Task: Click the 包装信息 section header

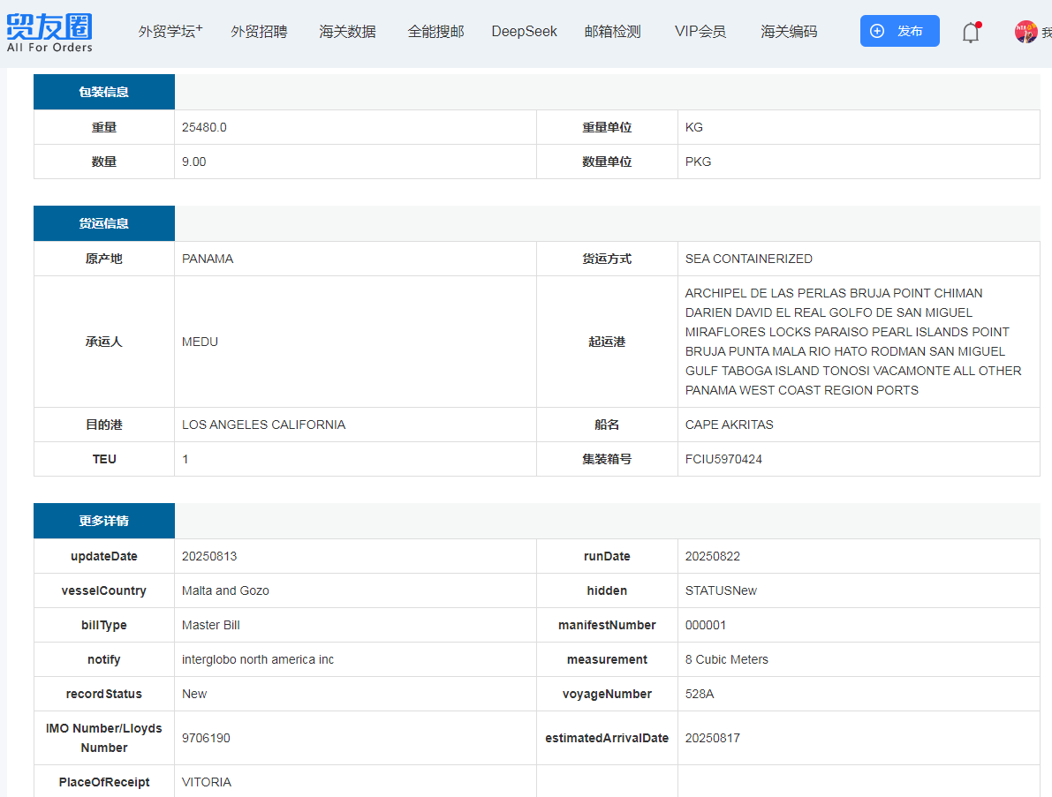Action: [x=104, y=92]
